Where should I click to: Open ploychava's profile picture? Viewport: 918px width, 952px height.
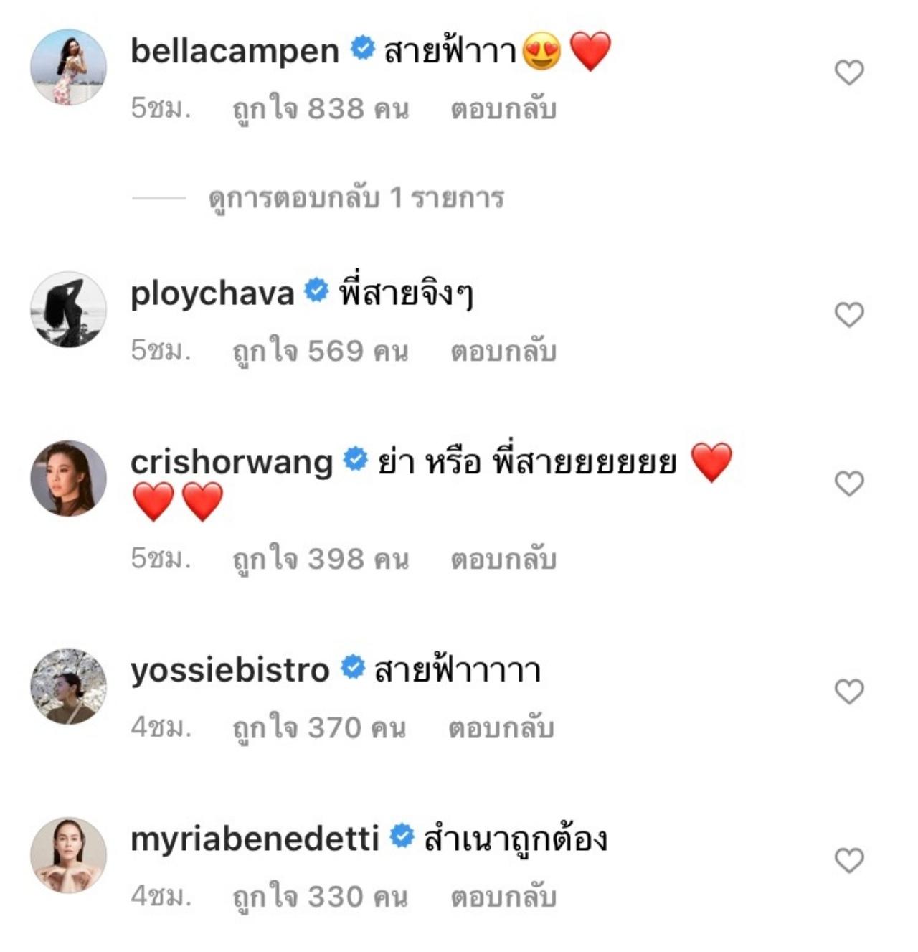(68, 309)
